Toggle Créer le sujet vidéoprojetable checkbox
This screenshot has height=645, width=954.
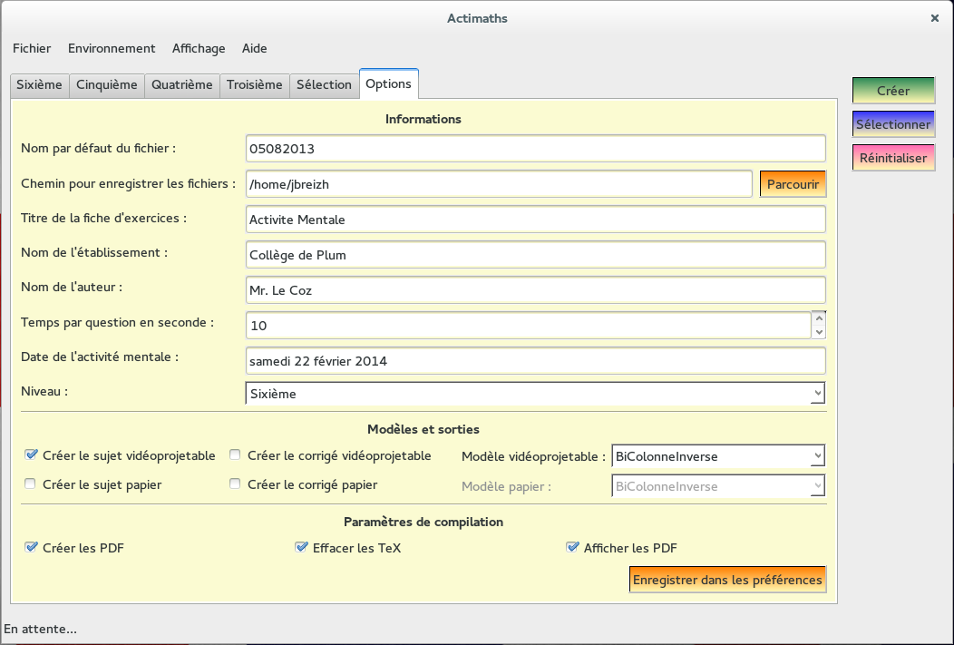pyautogui.click(x=32, y=455)
